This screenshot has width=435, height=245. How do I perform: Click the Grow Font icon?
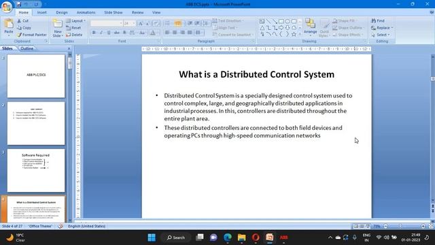(141, 24)
